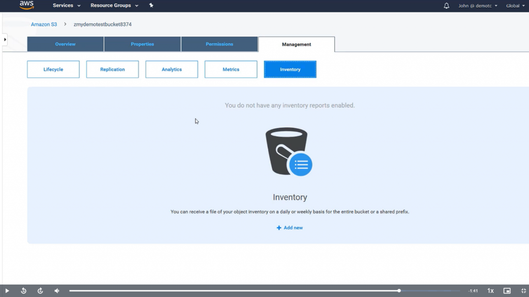Image resolution: width=529 pixels, height=297 pixels.
Task: Click the Inventory bucket illustration
Action: coord(289,152)
